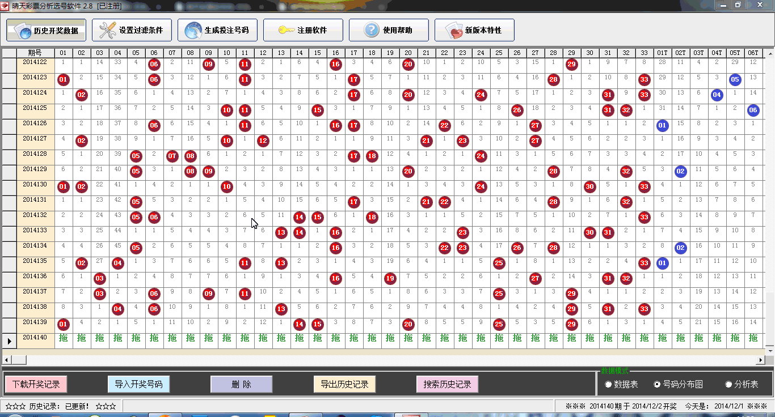Click the 生成投注号码 globe icon
This screenshot has width=775, height=417.
[x=193, y=30]
